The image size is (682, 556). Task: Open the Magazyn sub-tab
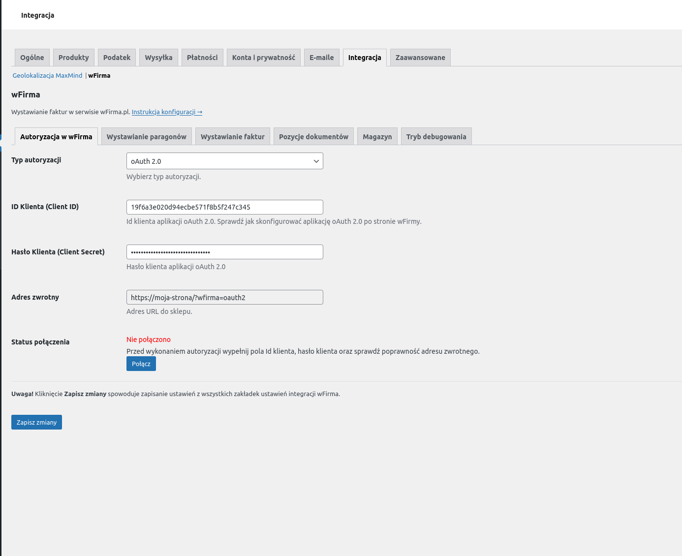tap(377, 137)
